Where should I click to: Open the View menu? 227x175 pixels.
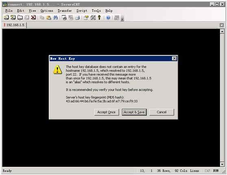(x=32, y=11)
